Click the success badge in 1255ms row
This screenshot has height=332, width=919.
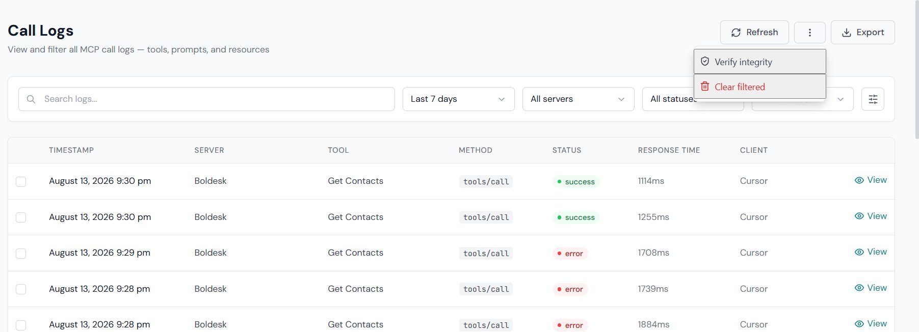pyautogui.click(x=575, y=217)
